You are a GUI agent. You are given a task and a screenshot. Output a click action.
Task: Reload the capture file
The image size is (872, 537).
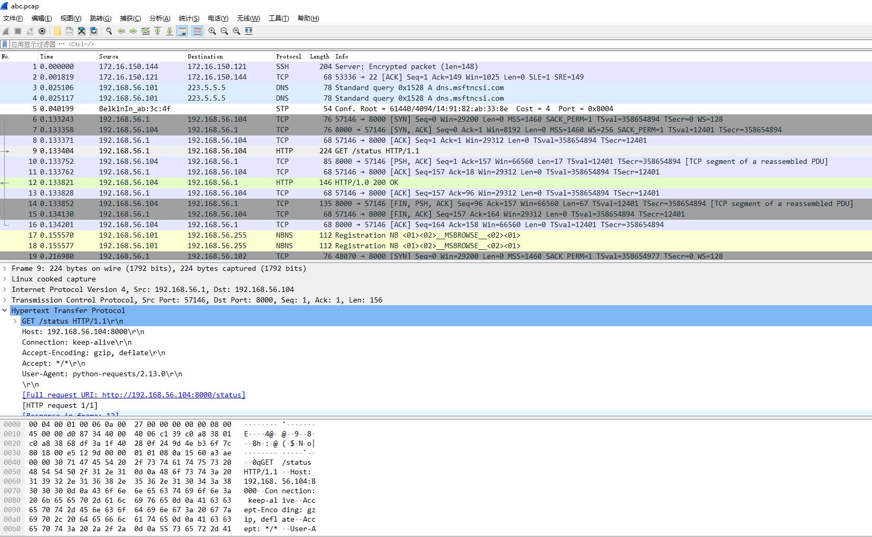94,31
